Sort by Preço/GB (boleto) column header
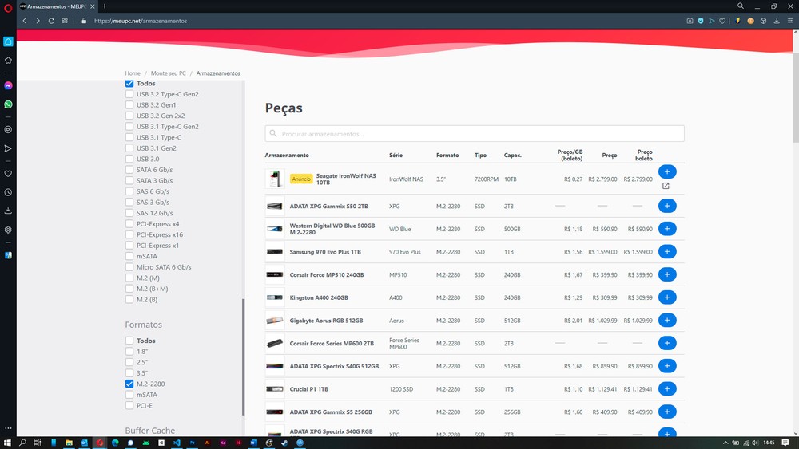This screenshot has width=799, height=449. coord(570,155)
